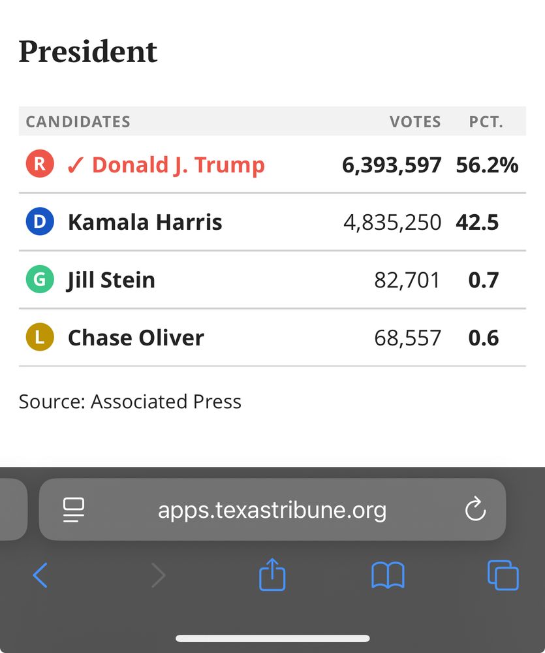Open Safari's Reader page settings icon
This screenshot has height=653, width=545.
tap(74, 510)
